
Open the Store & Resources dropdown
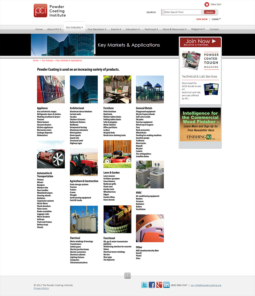(174, 29)
